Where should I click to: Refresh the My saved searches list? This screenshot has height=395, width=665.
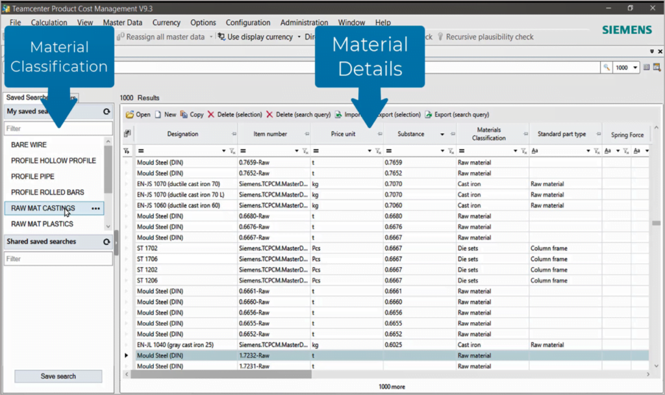[x=107, y=112]
